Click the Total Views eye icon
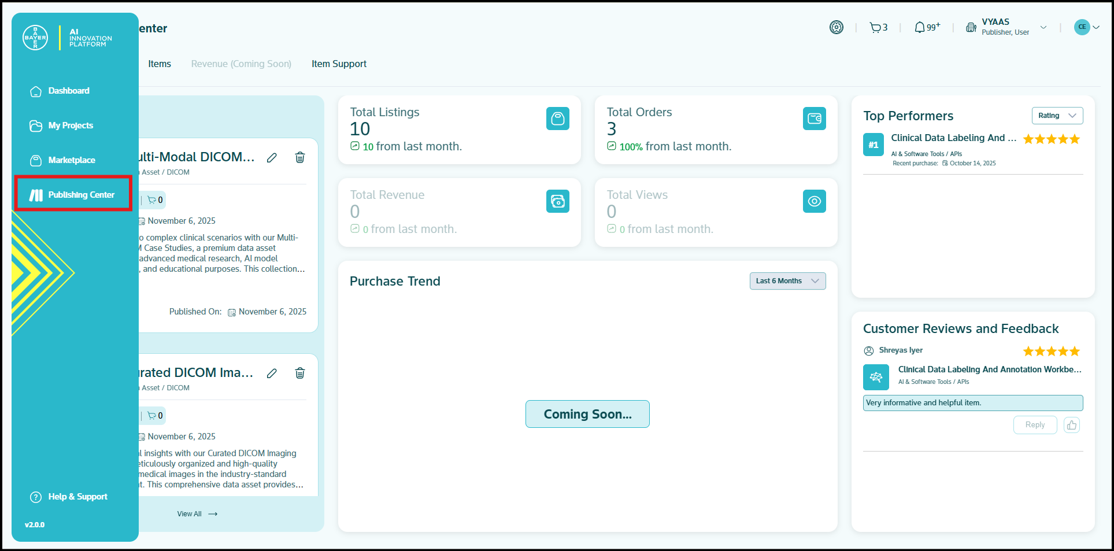The width and height of the screenshot is (1114, 551). [814, 202]
